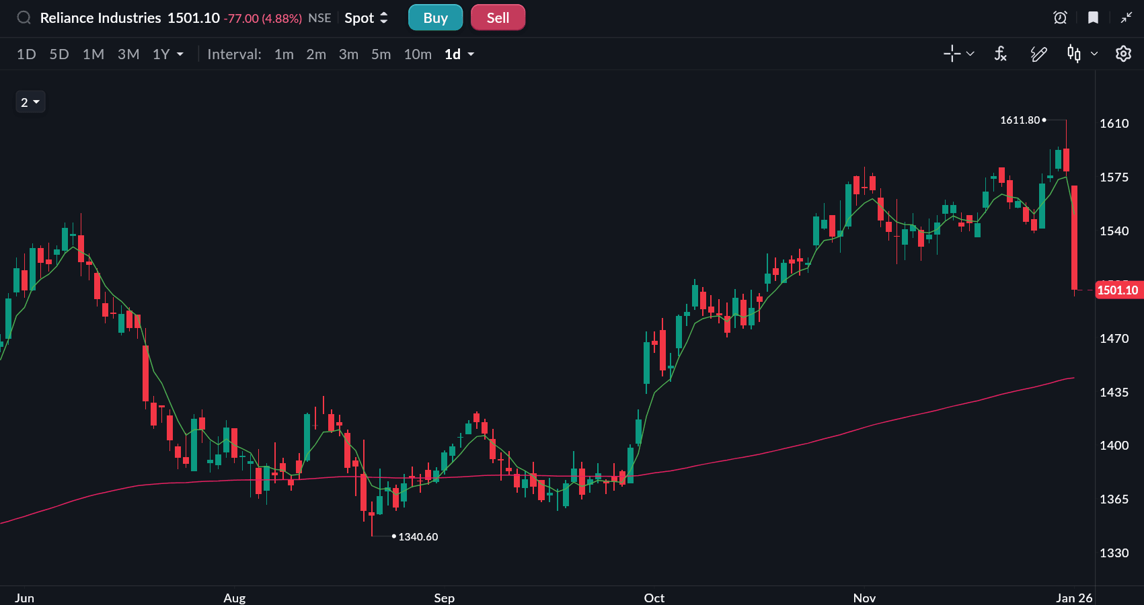
Task: Expand the Spot segment selector
Action: tap(366, 18)
